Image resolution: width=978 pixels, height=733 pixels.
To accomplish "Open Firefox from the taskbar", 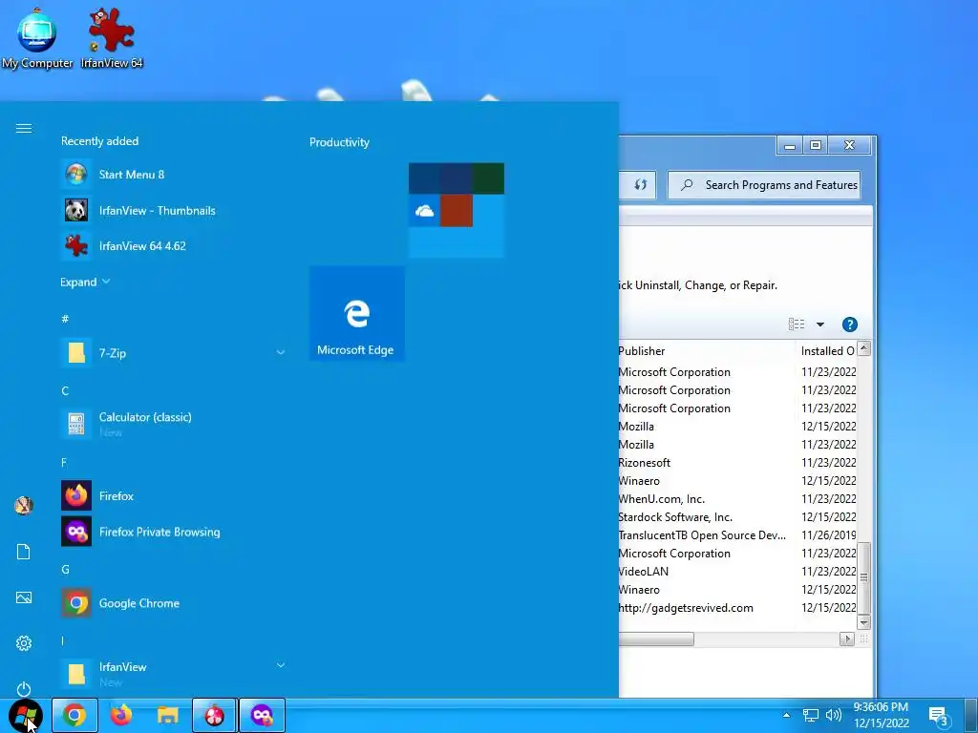I will pyautogui.click(x=121, y=715).
